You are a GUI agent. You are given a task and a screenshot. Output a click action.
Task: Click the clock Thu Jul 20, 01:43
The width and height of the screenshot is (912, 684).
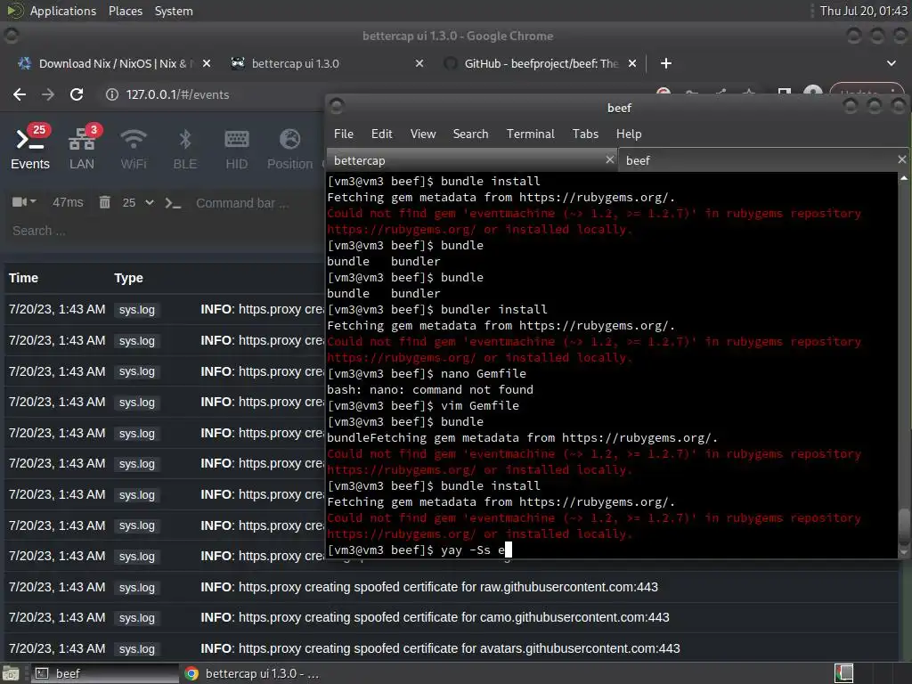click(863, 11)
